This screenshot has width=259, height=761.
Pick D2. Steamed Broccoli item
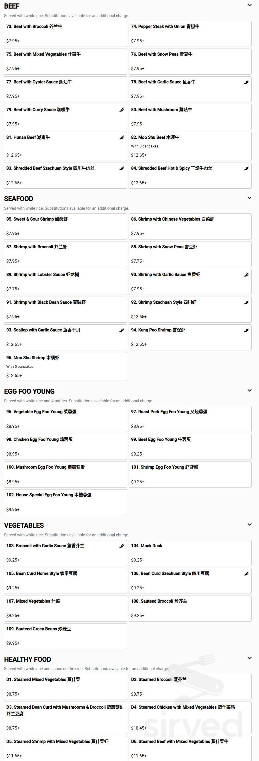tap(190, 686)
